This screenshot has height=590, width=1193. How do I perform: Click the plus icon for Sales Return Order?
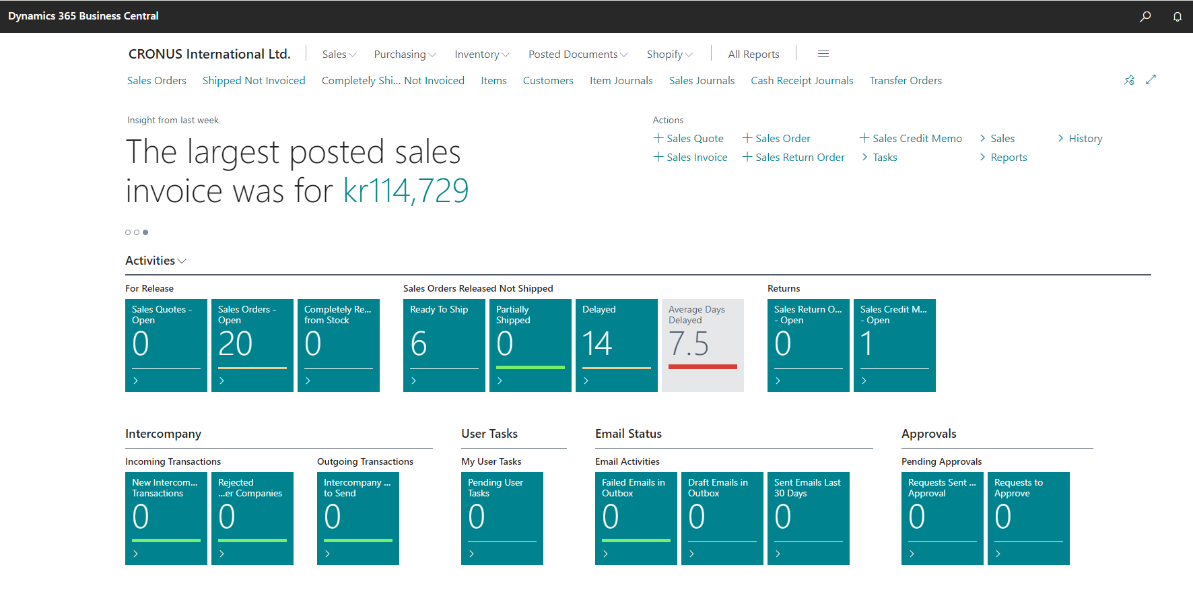pos(747,157)
